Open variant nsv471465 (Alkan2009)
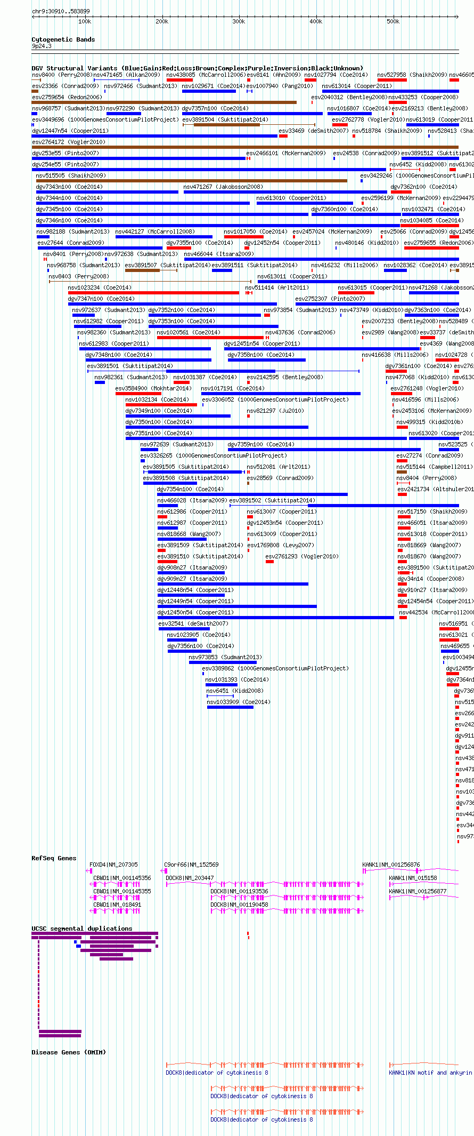The image size is (474, 1136). click(x=127, y=75)
